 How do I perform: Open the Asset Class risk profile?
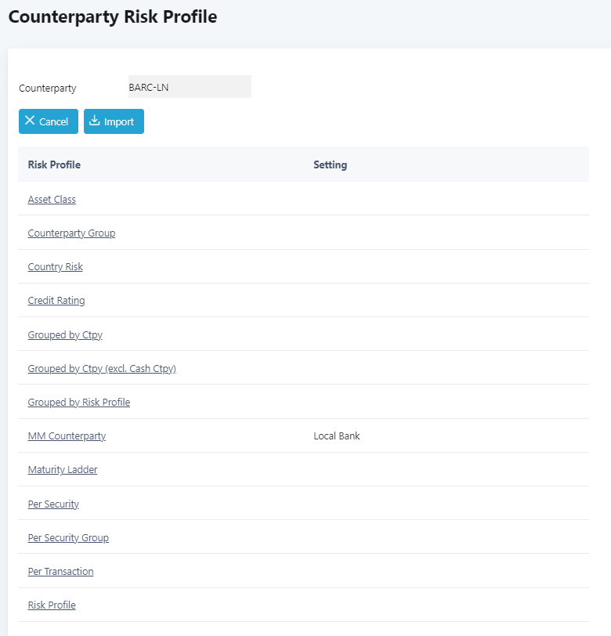click(x=52, y=200)
